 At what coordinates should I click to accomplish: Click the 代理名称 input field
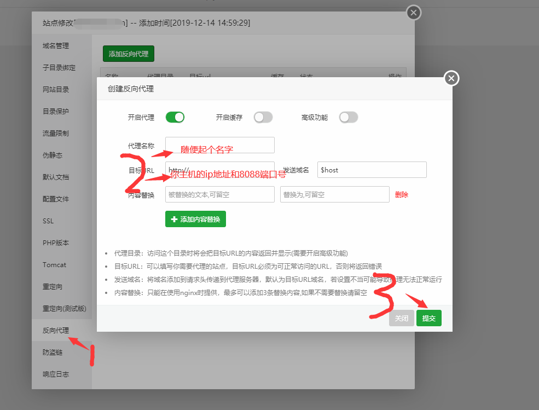click(219, 145)
